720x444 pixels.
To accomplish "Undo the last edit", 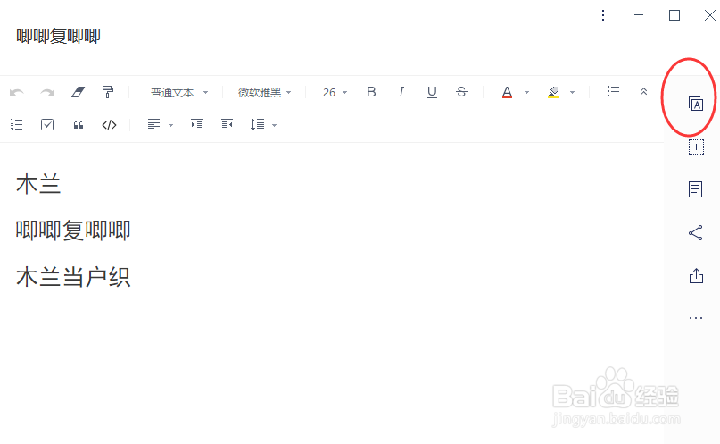I will 17,92.
